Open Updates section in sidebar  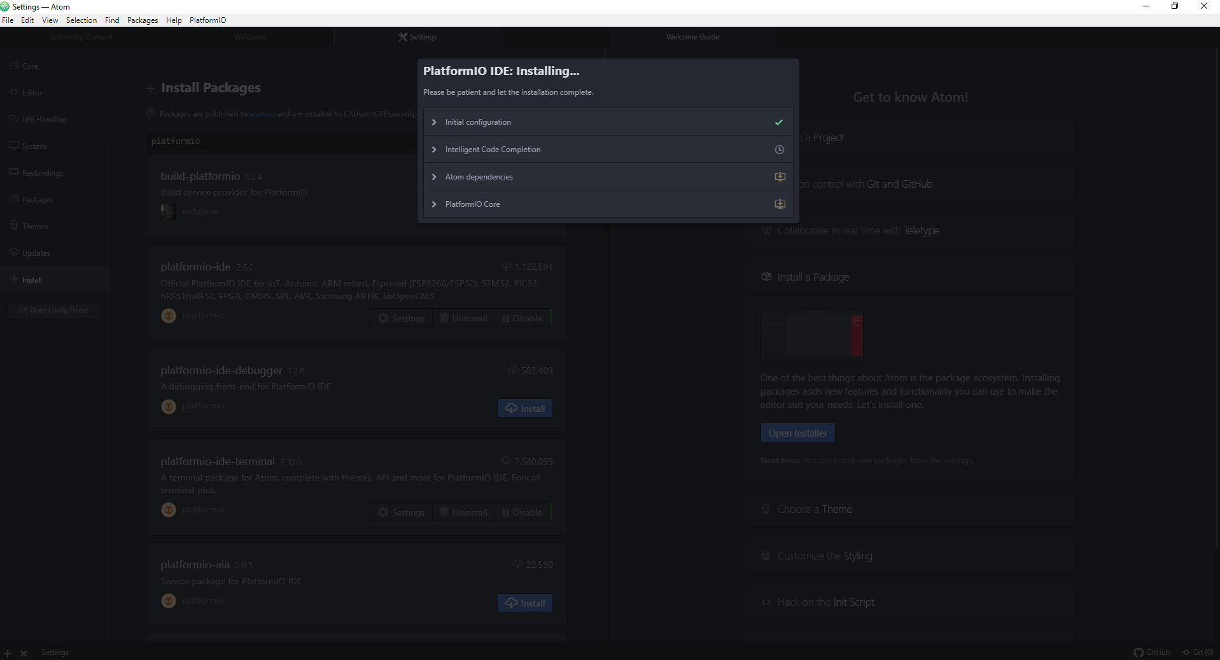tap(55, 253)
